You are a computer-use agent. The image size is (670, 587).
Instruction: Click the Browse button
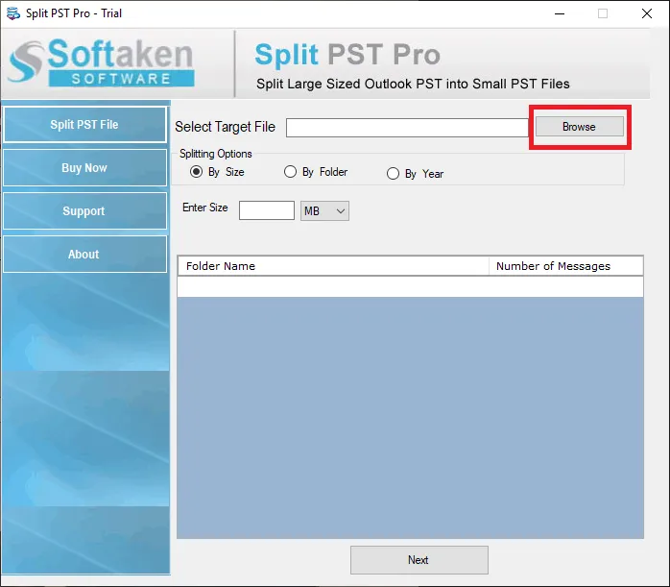580,127
